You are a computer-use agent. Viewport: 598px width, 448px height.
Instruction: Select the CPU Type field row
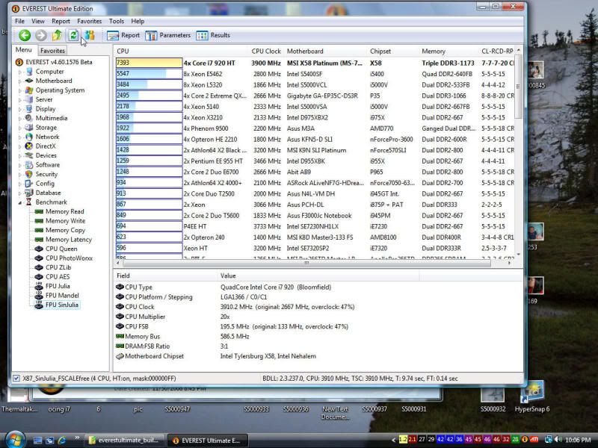318,287
